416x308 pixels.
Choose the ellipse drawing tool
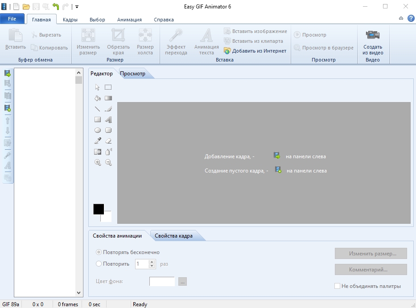coord(98,130)
